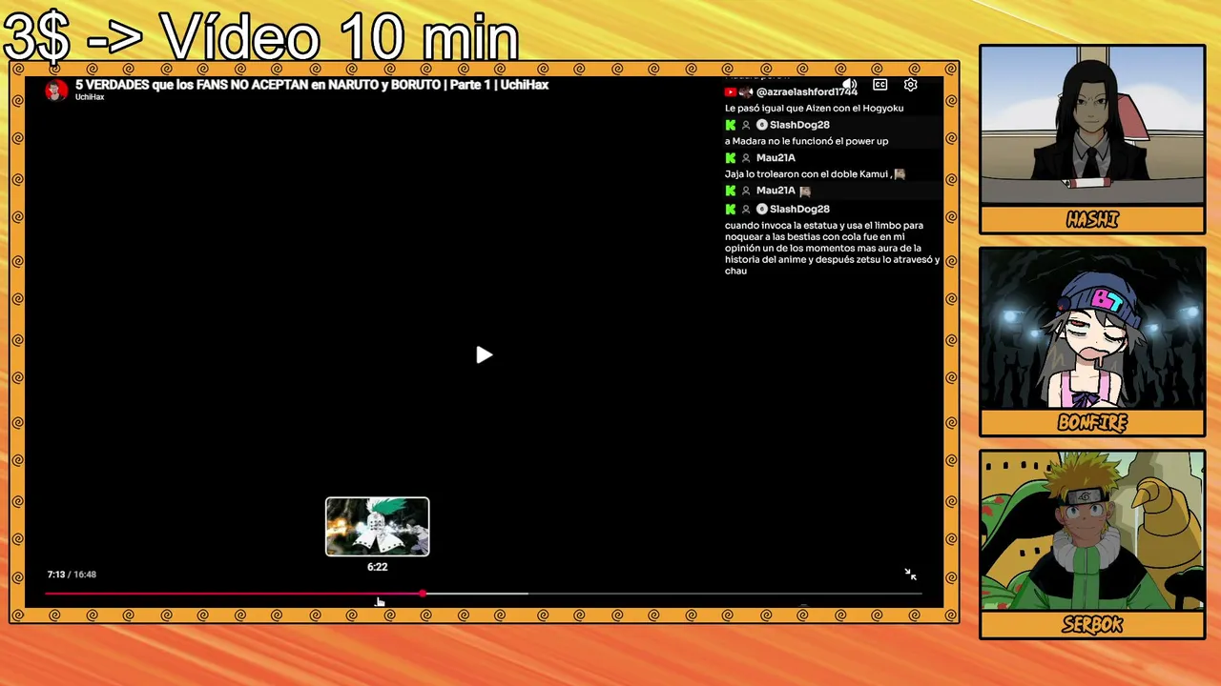Click the message 'a Madara no le funcionó el power up'

click(x=806, y=141)
